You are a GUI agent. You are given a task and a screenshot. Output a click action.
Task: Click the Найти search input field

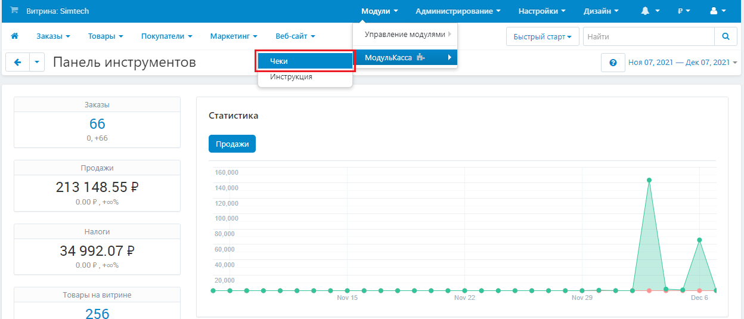click(649, 36)
